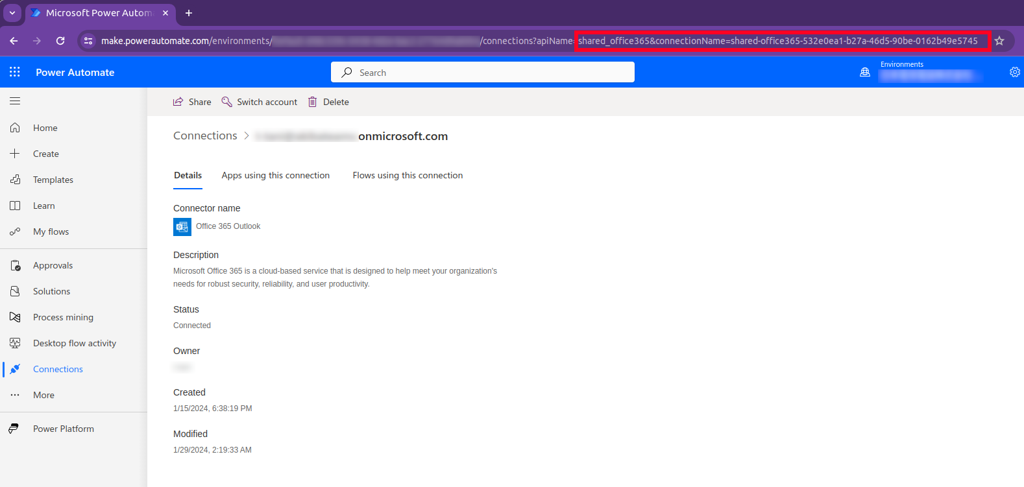Screen dimensions: 1024x487
Task: Click the Environments globe icon
Action: click(x=865, y=73)
